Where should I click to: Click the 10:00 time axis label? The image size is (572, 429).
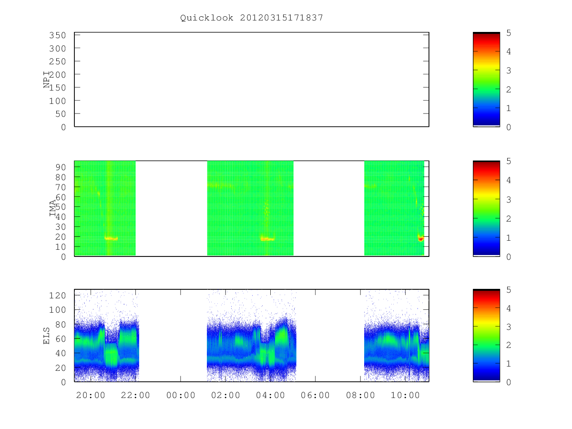click(405, 395)
